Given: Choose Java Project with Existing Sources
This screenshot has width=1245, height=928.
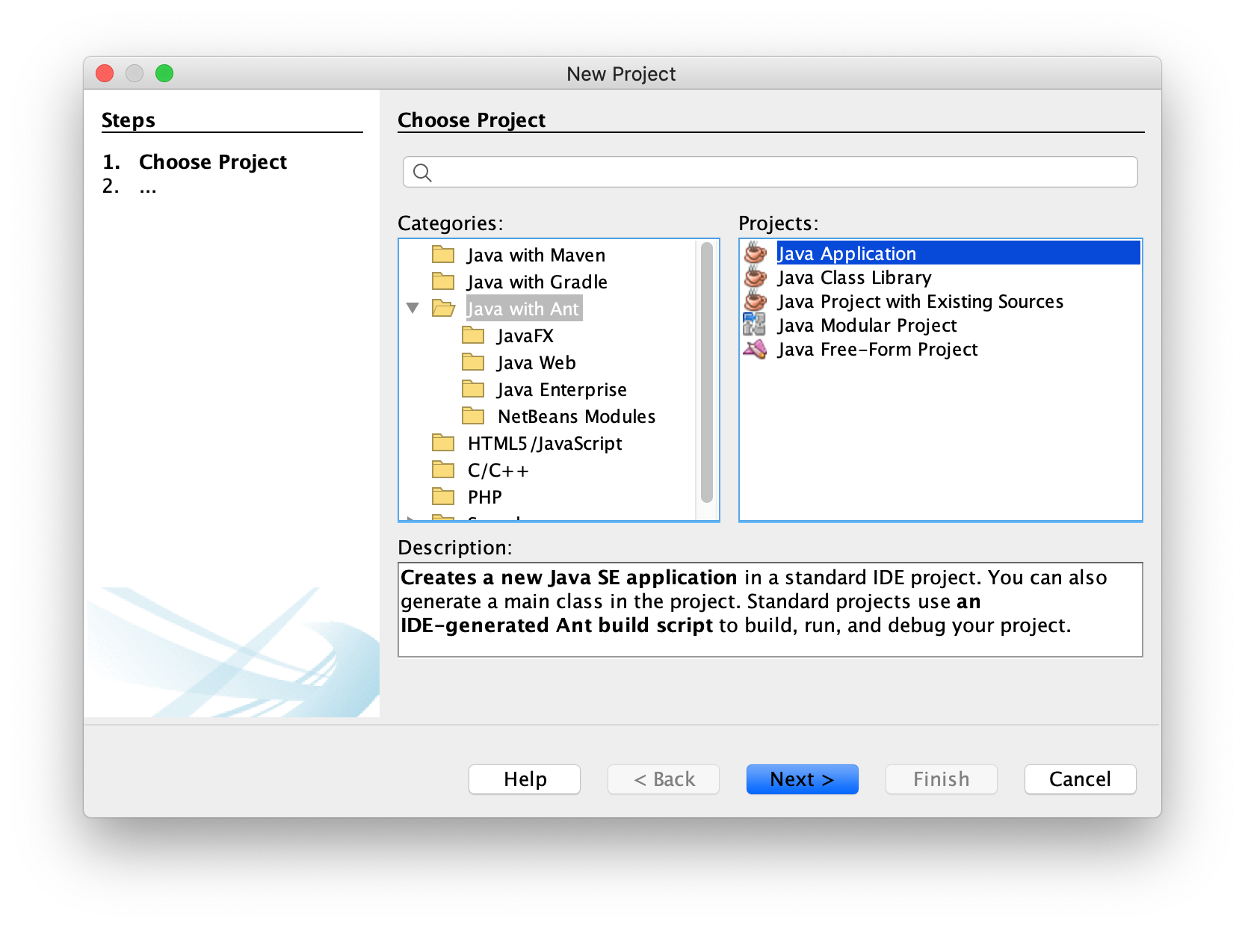Looking at the screenshot, I should click(x=920, y=301).
